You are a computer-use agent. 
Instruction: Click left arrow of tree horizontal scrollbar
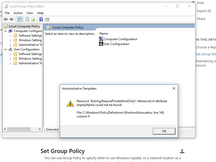point(5,129)
